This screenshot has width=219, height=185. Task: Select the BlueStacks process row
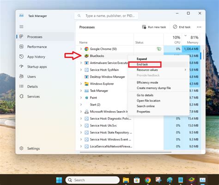pyautogui.click(x=102, y=56)
